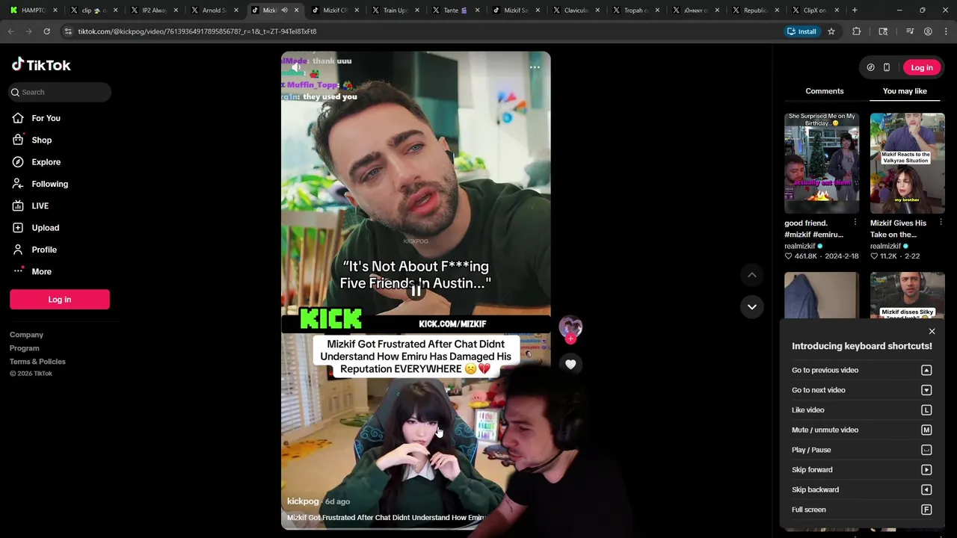Click the Program footer link
Viewport: 957px width, 538px height.
click(x=25, y=348)
